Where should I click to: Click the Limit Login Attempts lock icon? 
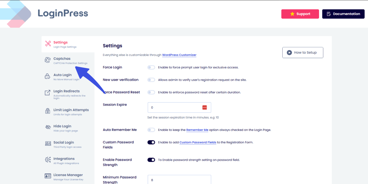pyautogui.click(x=48, y=111)
